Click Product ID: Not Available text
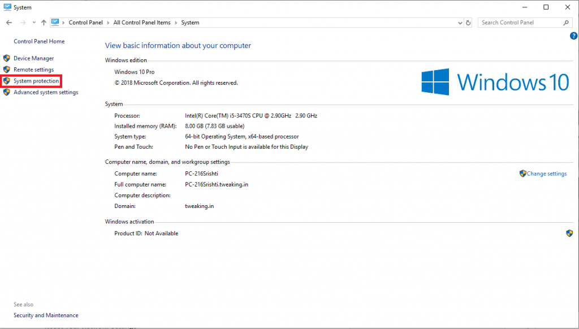The height and width of the screenshot is (329, 579). [x=146, y=233]
